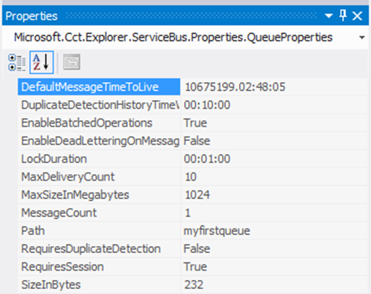Click the MaxDeliveryCount value 10
The width and height of the screenshot is (371, 294).
[190, 177]
